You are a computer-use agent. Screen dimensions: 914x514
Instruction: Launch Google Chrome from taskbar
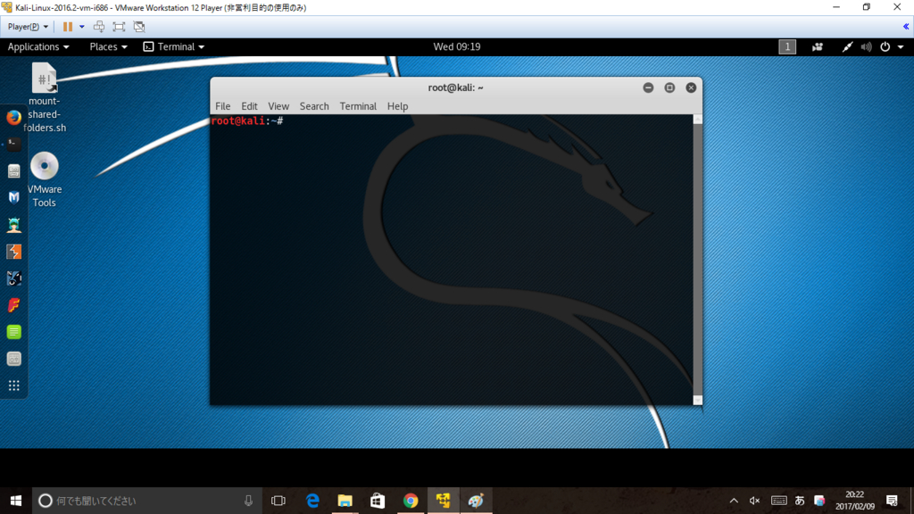[411, 501]
